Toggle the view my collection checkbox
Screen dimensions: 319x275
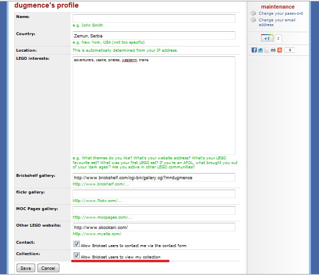click(x=76, y=255)
